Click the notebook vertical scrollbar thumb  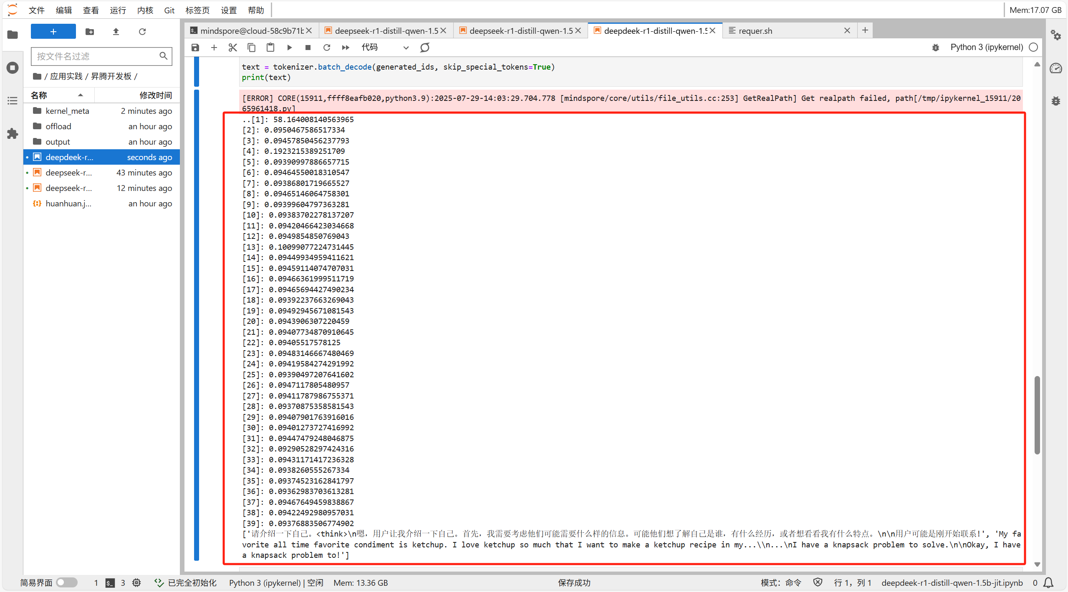click(x=1037, y=415)
